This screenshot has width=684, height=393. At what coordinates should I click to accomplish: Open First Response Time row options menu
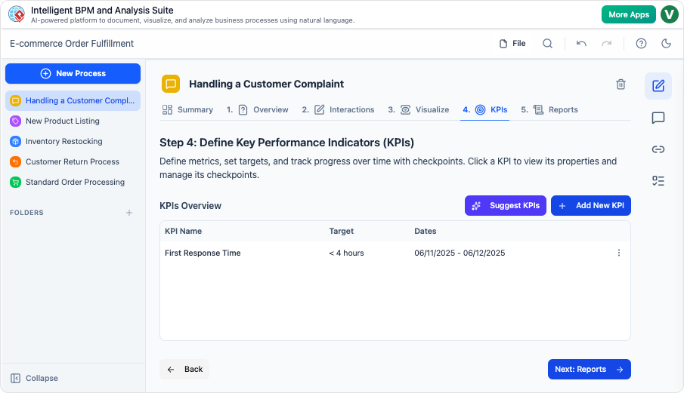[x=618, y=253]
